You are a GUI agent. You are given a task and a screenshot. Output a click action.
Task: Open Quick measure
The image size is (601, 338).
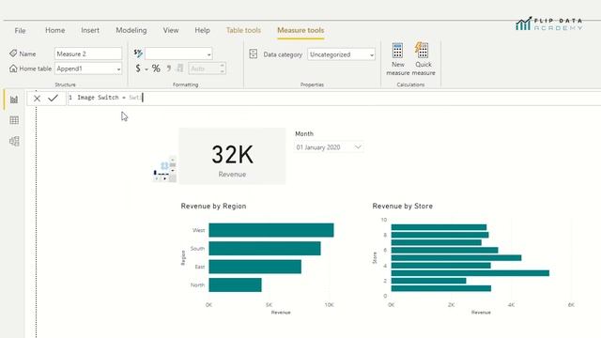424,59
